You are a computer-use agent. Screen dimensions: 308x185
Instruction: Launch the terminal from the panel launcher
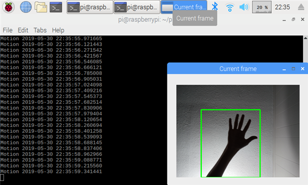click(56, 7)
